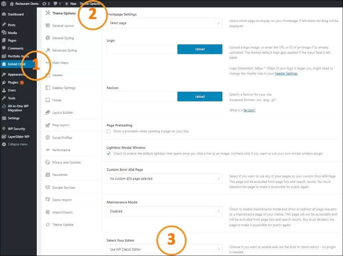Image resolution: width=343 pixels, height=256 pixels.
Task: Open the updates icon showing 3
Action: [45, 3]
